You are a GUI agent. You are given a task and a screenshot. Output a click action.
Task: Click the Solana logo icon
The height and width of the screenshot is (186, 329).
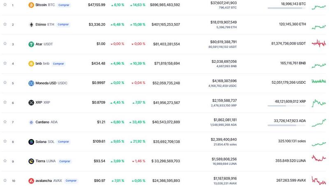click(31, 141)
